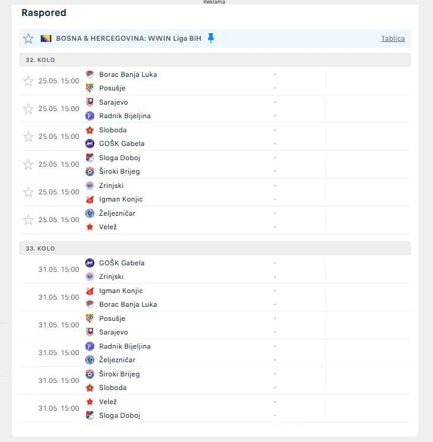Click the Zrinjski logo in round 32

pos(90,186)
